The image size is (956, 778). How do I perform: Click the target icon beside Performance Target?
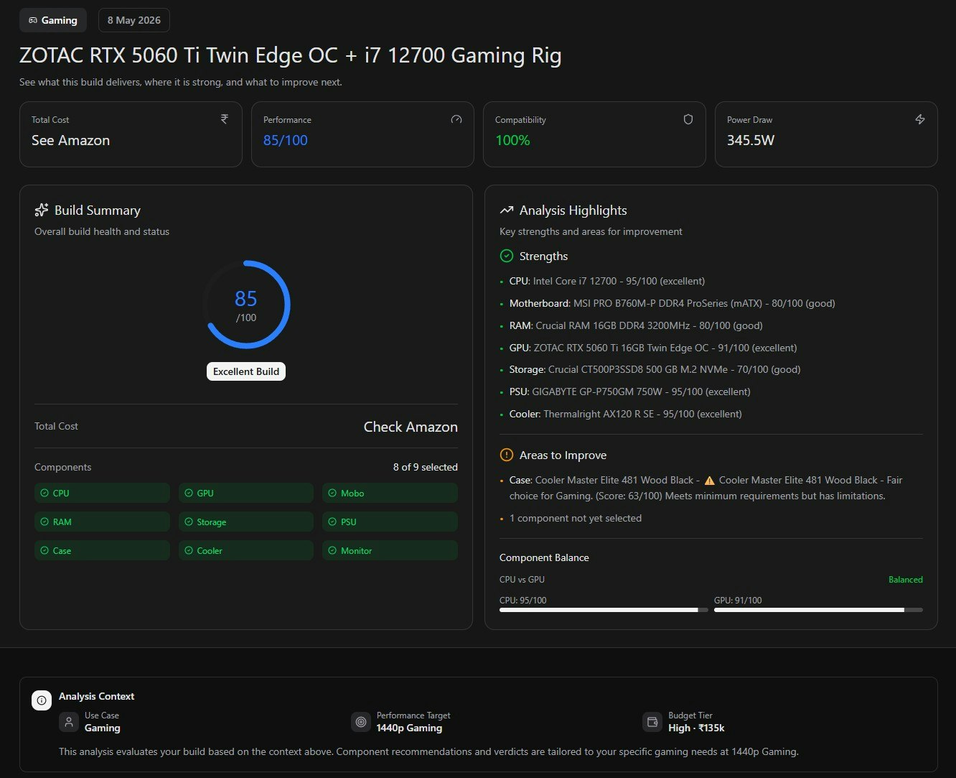[361, 722]
